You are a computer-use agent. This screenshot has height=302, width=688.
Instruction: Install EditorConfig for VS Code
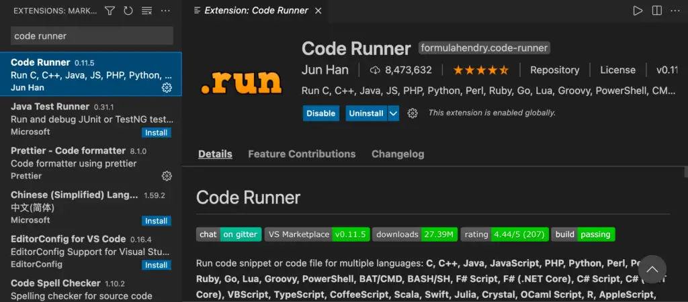156,265
